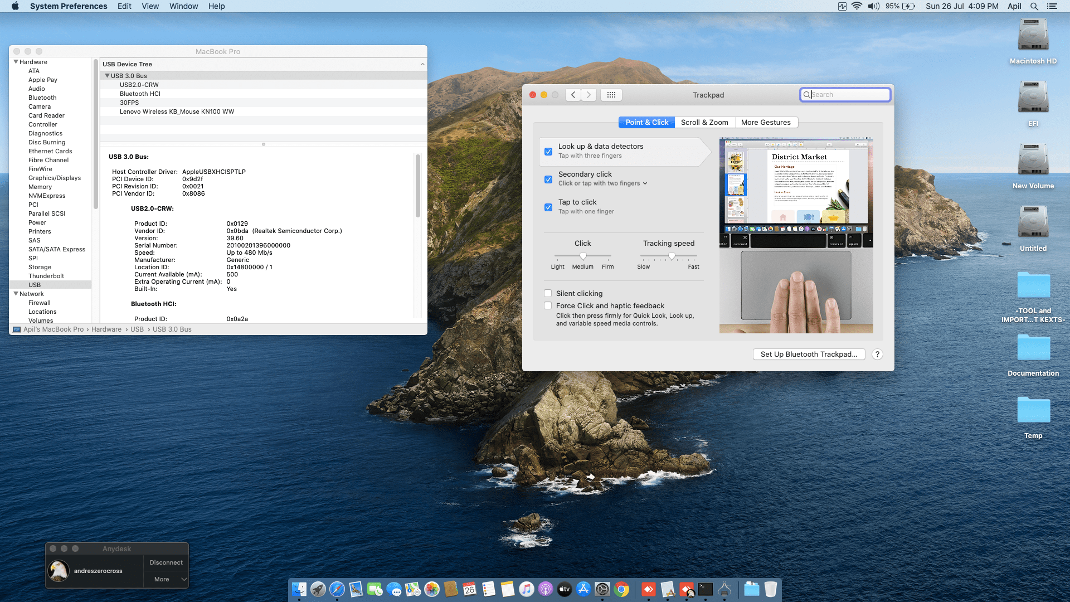The image size is (1070, 602).
Task: Open Podcasts from the Dock
Action: pyautogui.click(x=546, y=589)
